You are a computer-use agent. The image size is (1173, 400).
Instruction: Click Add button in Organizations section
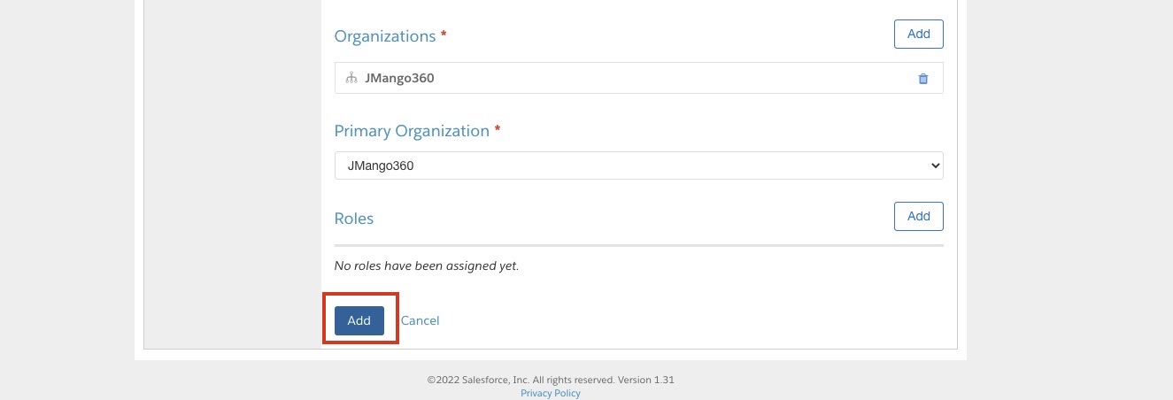click(918, 34)
